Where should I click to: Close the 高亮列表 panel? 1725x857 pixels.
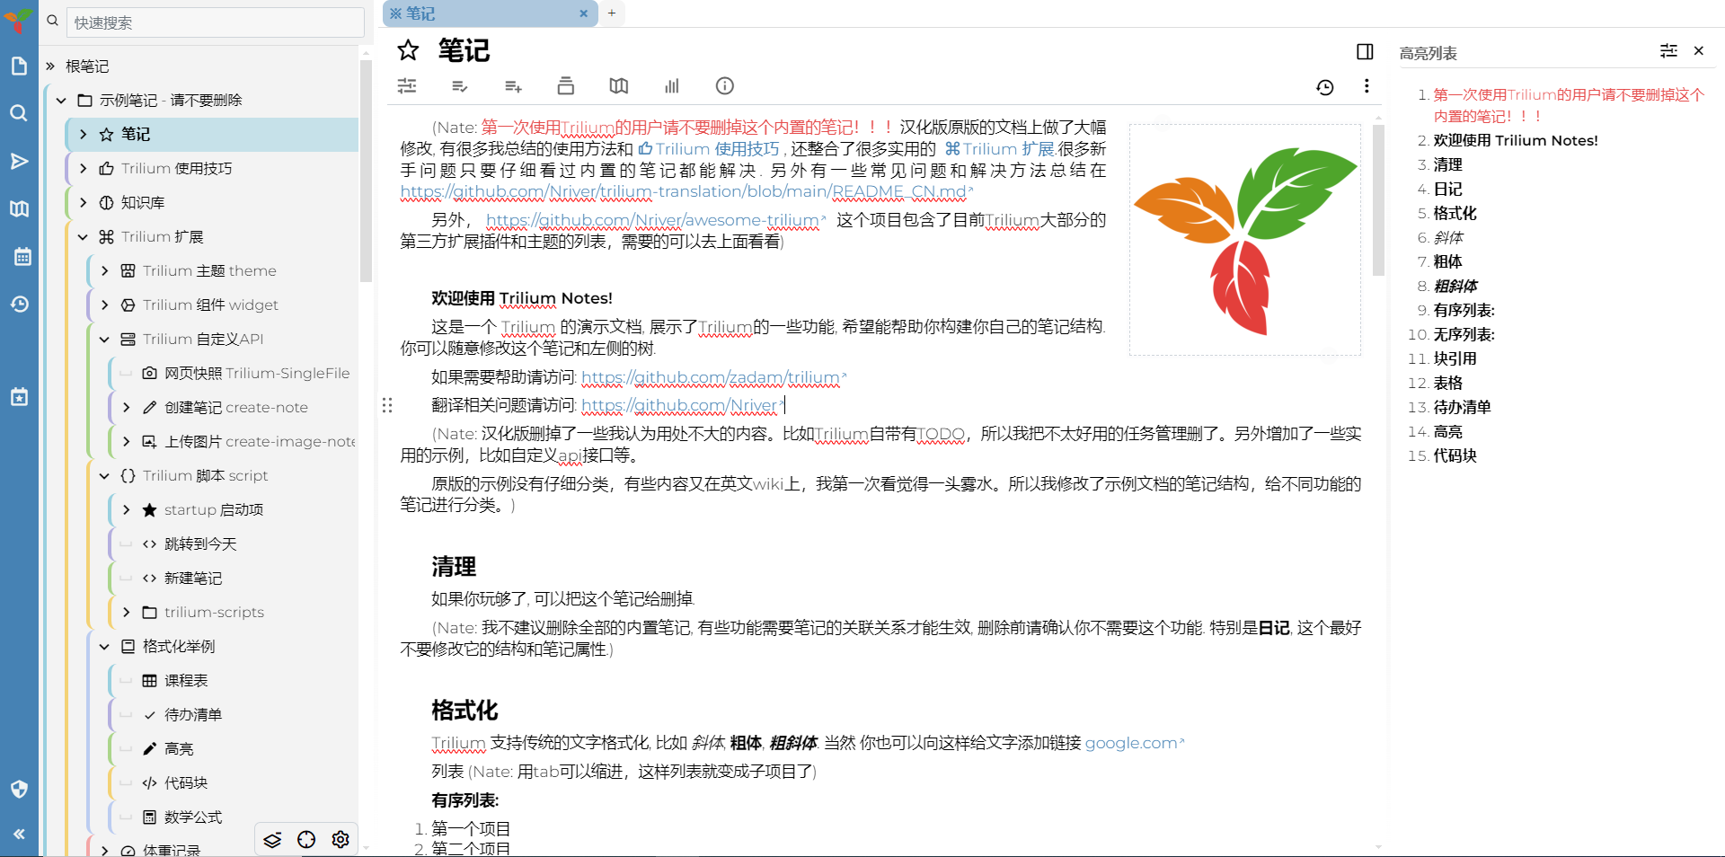(1699, 51)
